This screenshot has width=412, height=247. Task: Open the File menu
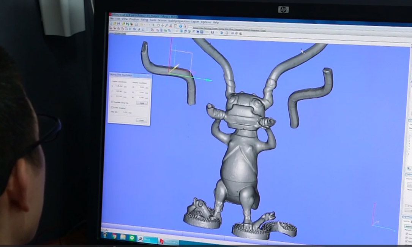112,19
